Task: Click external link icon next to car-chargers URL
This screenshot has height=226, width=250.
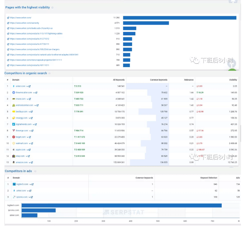Action: [8, 49]
